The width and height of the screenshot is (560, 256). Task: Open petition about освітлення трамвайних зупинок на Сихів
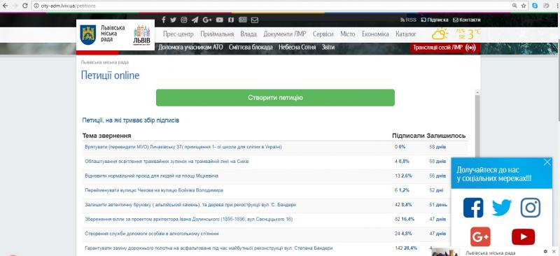[167, 162]
